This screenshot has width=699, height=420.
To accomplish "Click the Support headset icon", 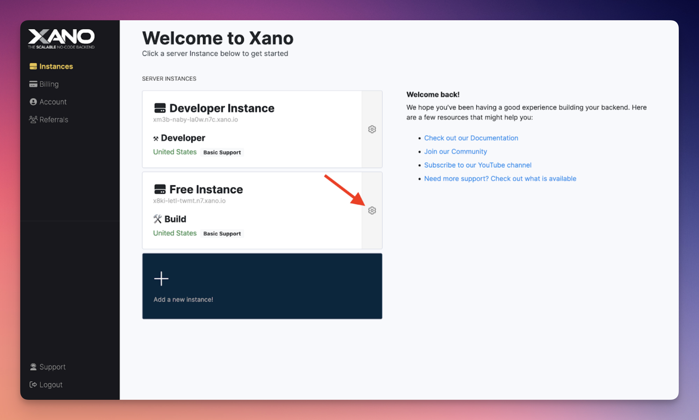I will [33, 367].
